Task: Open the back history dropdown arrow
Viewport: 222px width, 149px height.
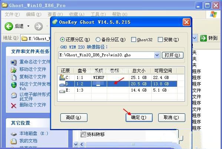Action: coord(28,26)
